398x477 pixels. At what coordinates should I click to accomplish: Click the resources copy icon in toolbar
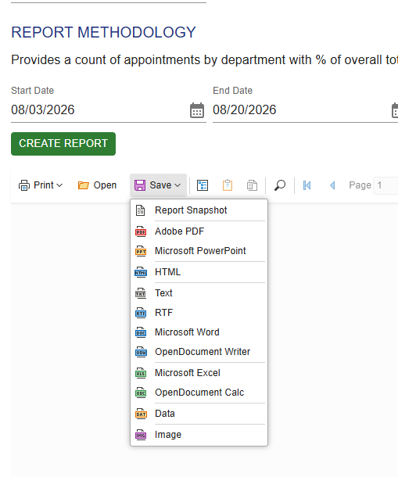(x=252, y=185)
